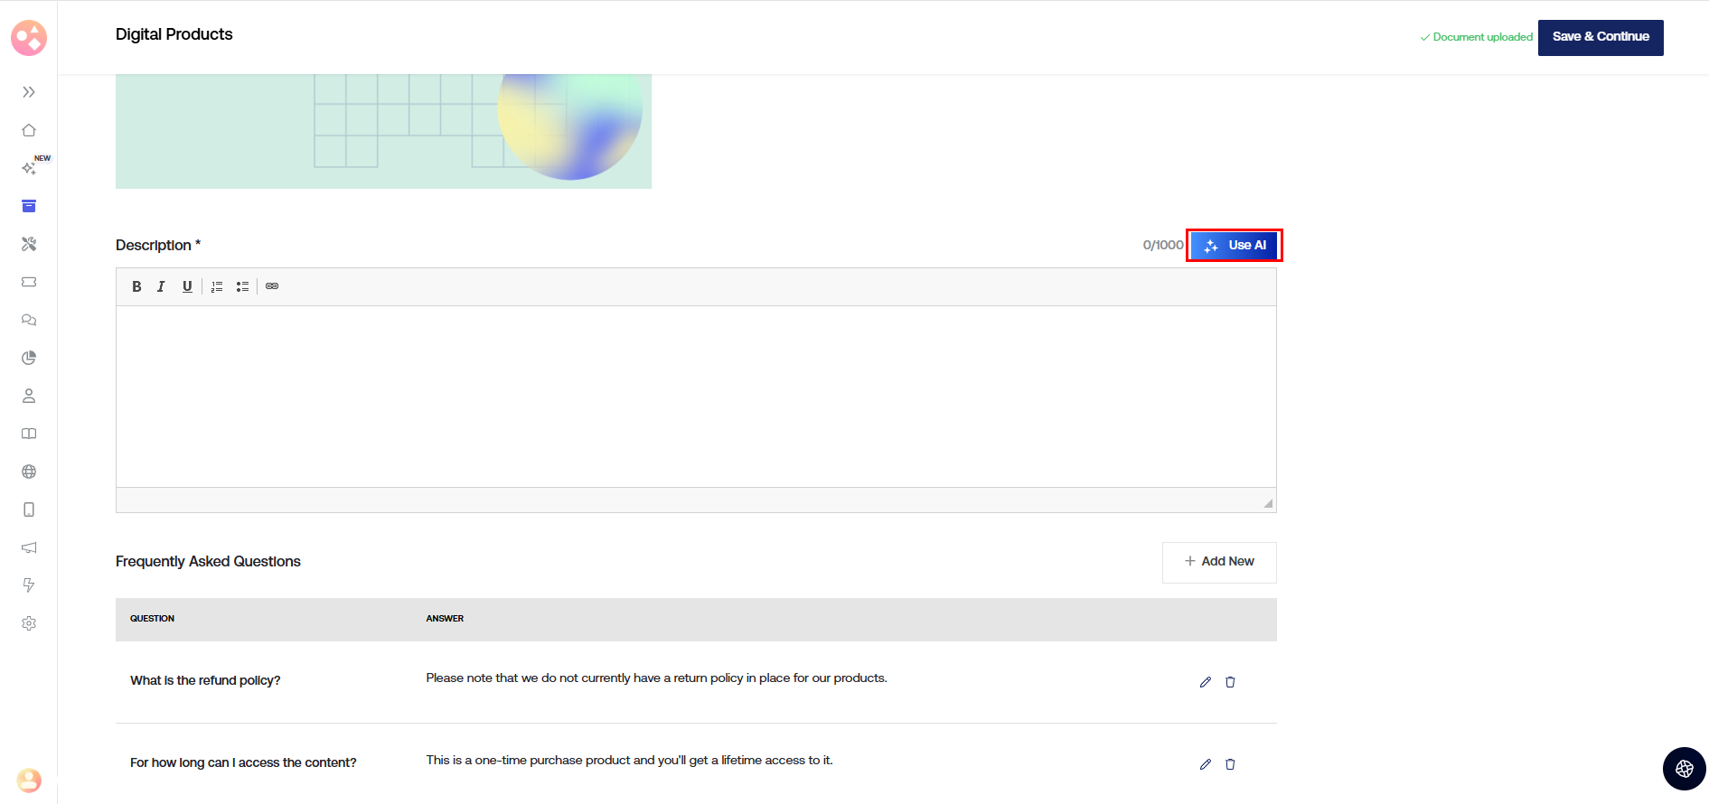Open the Home icon in sidebar
Viewport: 1709px width, 804px height.
(x=29, y=130)
